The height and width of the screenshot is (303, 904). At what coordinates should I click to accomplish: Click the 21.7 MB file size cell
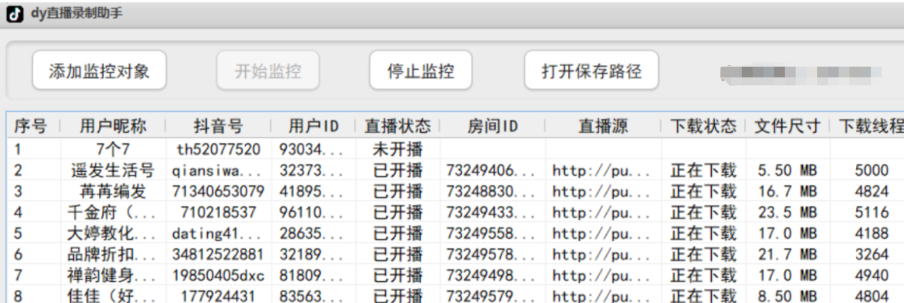click(x=787, y=255)
